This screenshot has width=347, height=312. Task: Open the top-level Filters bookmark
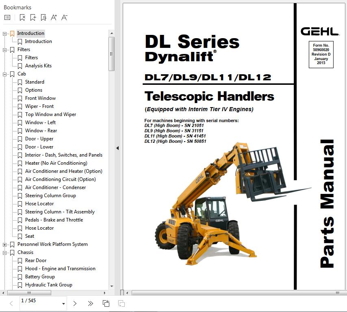pos(24,49)
